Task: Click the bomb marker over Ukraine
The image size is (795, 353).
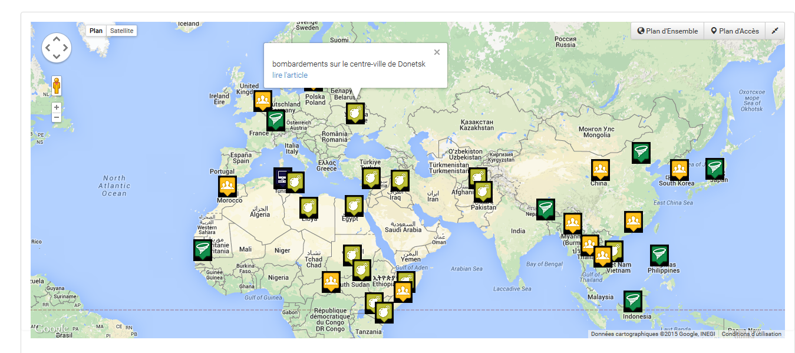Action: pos(355,113)
